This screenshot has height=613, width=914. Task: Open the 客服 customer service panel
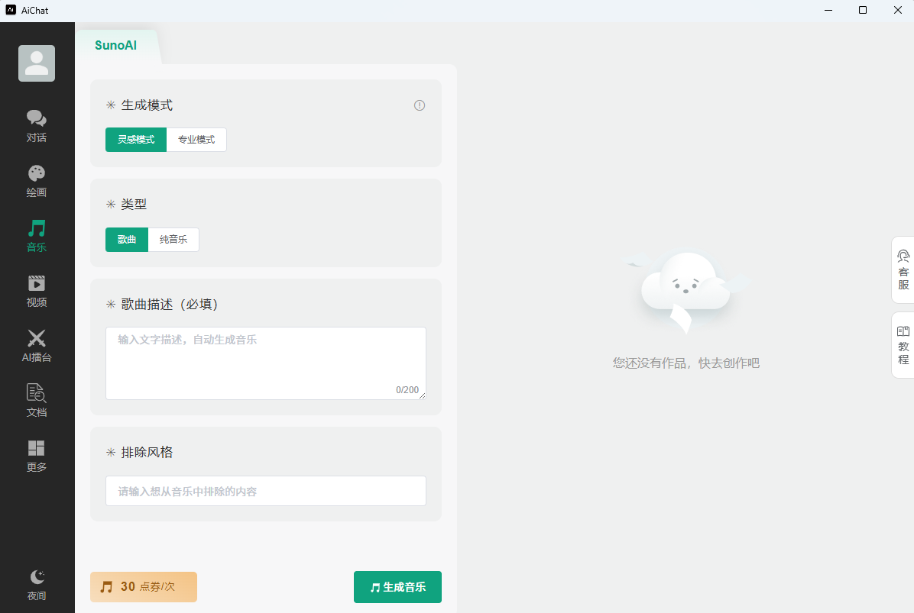[903, 270]
